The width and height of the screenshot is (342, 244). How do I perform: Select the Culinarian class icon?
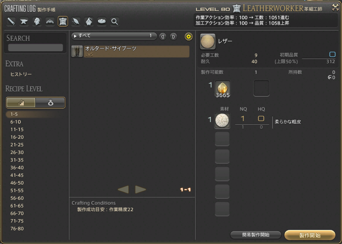pyautogui.click(x=102, y=21)
